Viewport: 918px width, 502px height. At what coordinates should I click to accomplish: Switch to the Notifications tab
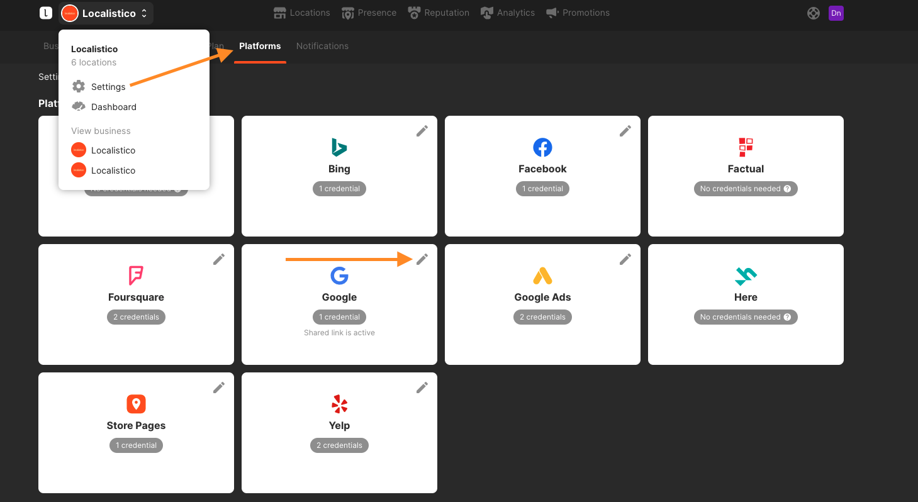(x=322, y=46)
